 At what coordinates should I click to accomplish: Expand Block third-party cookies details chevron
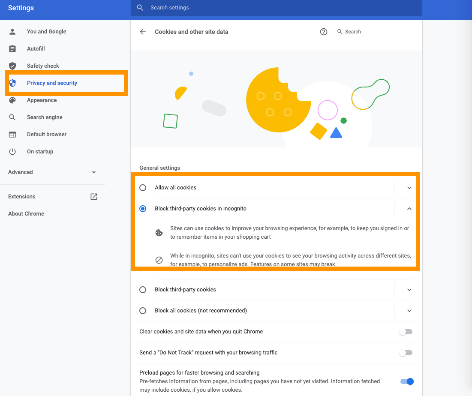(x=409, y=290)
